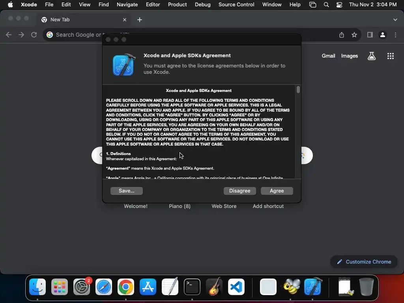This screenshot has height=303, width=404.
Task: Open a new Chrome tab with plus
Action: point(139,20)
